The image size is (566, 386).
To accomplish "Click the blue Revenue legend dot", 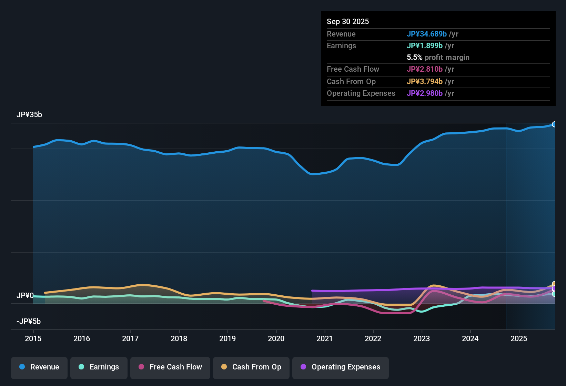I will tap(22, 367).
